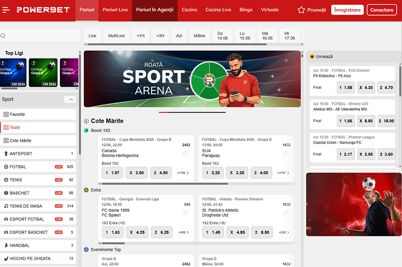402x267 pixels.
Task: Select Toate in the Sport list
Action: 38,128
